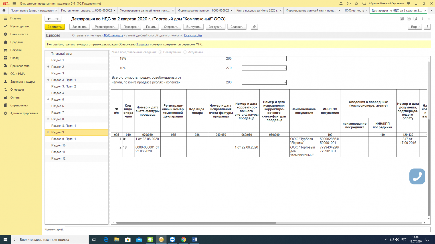Expand the Раздел 9 tree node
Image resolution: width=435 pixels, height=244 pixels.
[x=48, y=132]
